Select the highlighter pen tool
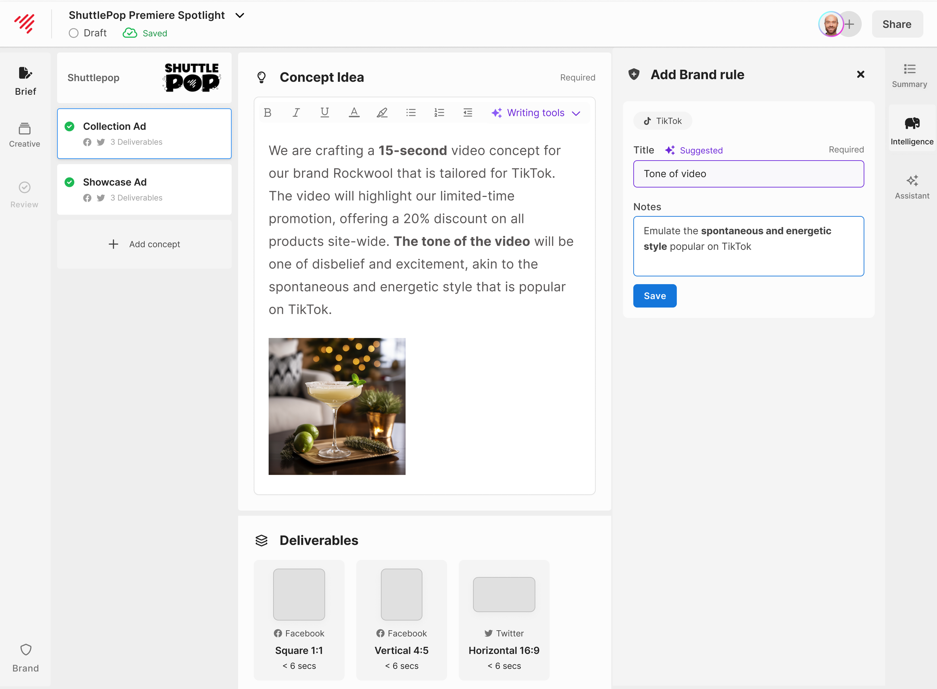Viewport: 937px width, 689px height. (x=382, y=113)
